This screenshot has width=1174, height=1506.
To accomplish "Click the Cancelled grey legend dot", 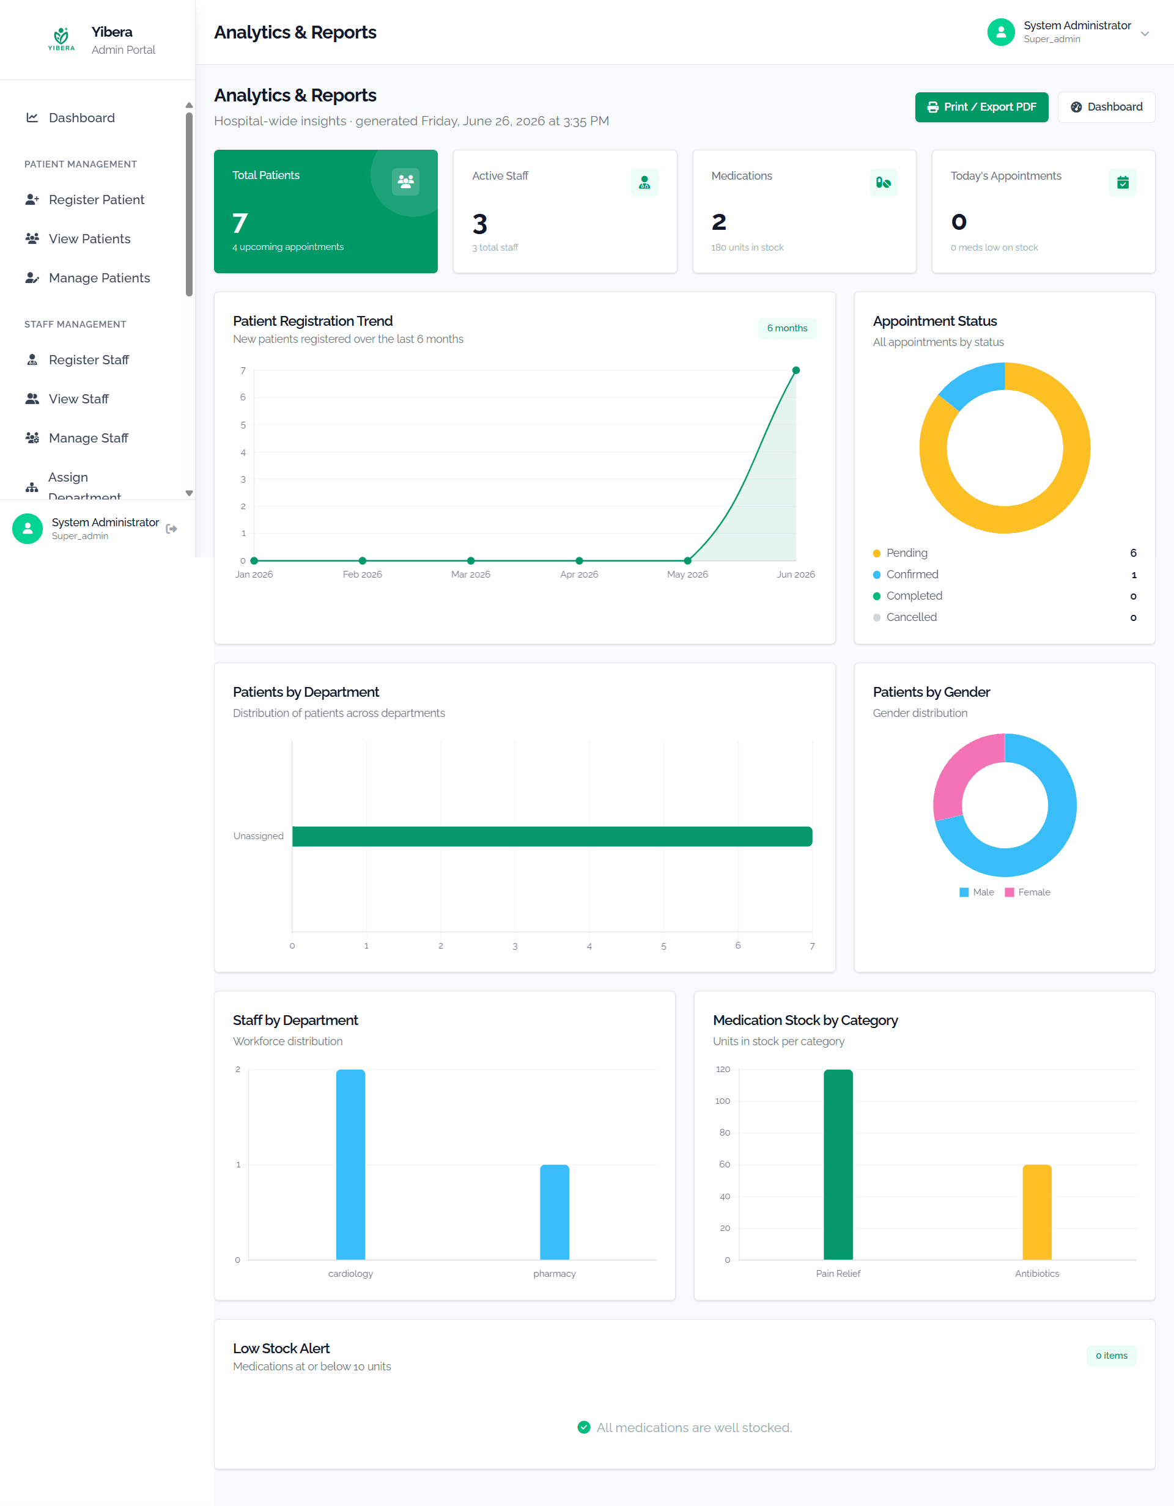I will pyautogui.click(x=877, y=618).
